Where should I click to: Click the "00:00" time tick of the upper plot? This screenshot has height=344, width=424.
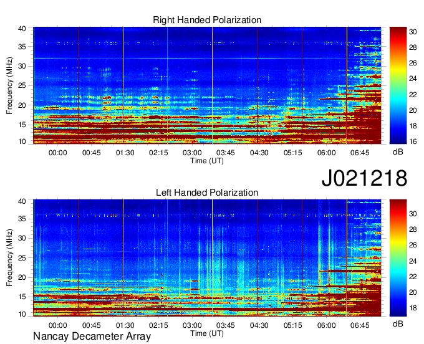(x=57, y=153)
